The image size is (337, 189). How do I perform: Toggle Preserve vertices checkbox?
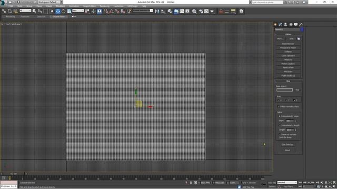click(280, 134)
